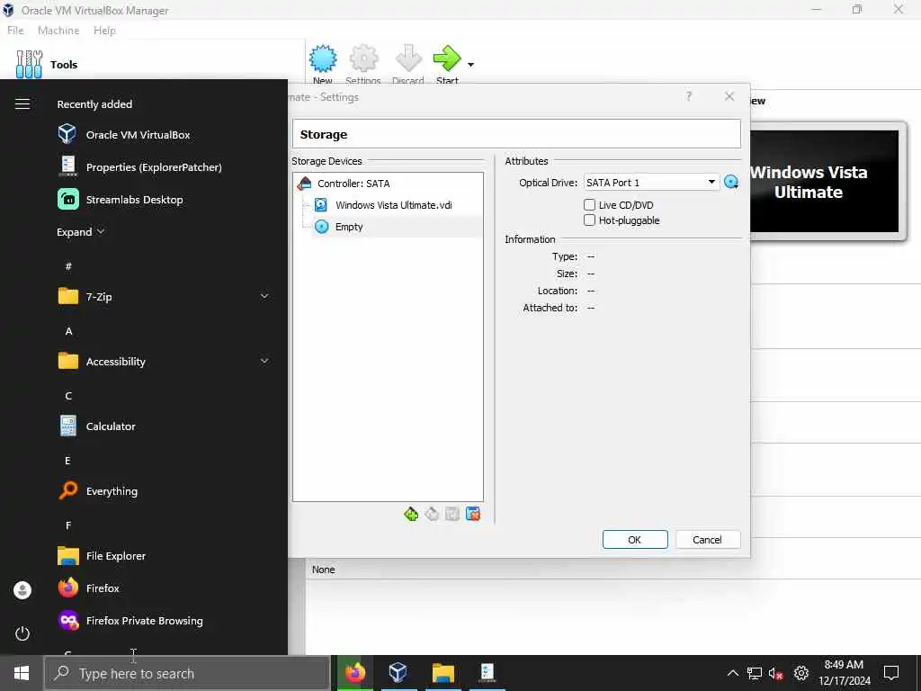
Task: Open the notification center icon
Action: coord(891,673)
